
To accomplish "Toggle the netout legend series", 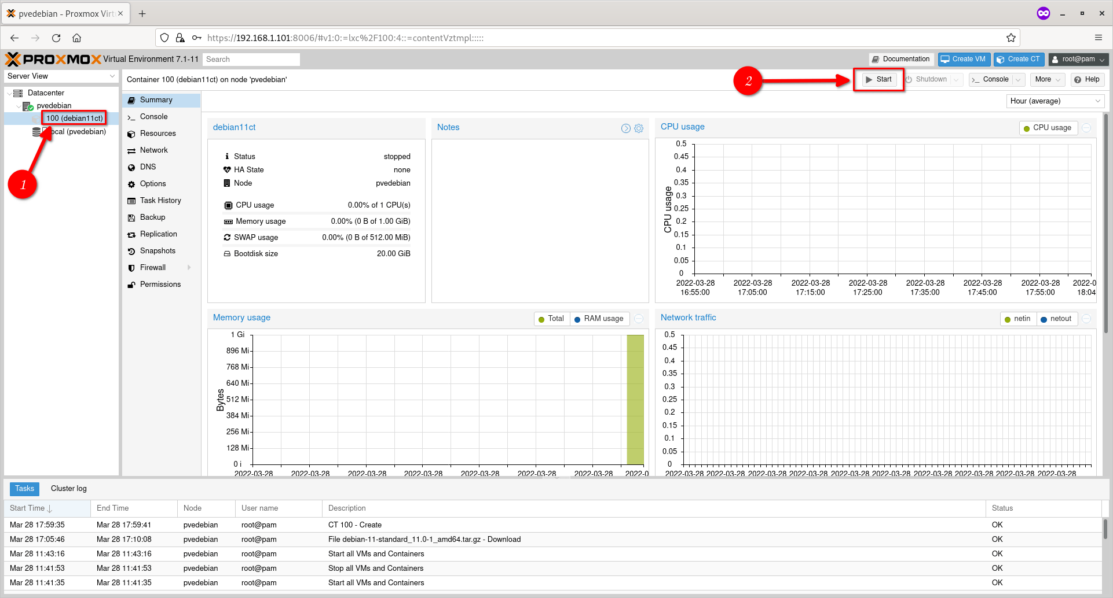I will tap(1056, 319).
